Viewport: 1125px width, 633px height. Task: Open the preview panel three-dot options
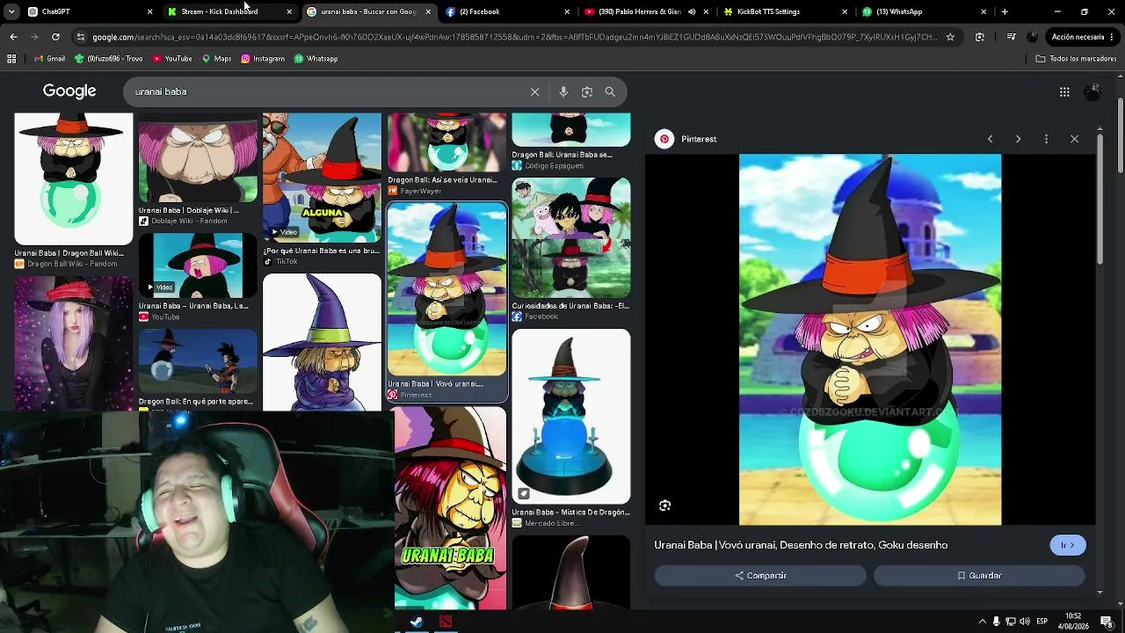tap(1046, 139)
